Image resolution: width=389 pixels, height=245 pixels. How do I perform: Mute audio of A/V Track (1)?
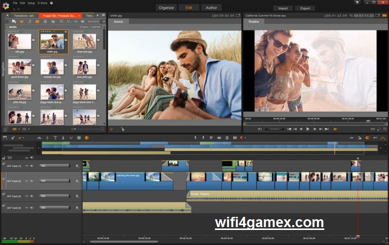[x=32, y=166]
